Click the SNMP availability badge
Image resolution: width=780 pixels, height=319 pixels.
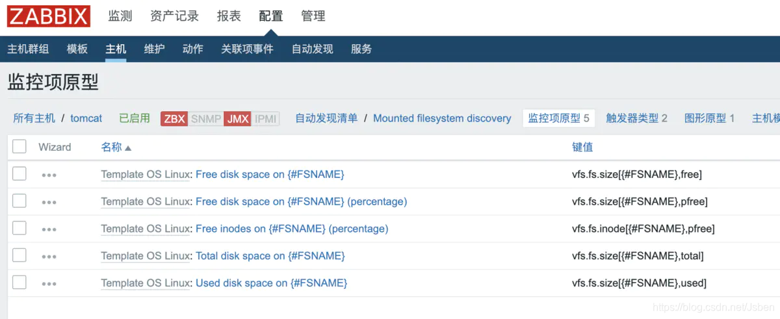coord(206,118)
